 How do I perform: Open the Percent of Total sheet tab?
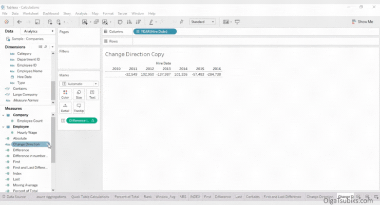127,197
